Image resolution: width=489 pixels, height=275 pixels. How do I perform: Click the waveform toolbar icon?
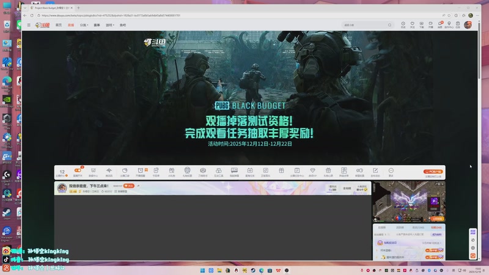109,172
